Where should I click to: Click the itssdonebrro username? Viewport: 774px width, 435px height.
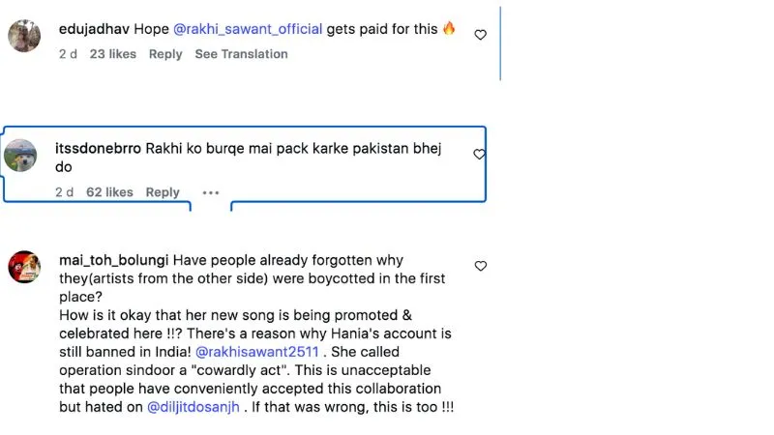98,149
